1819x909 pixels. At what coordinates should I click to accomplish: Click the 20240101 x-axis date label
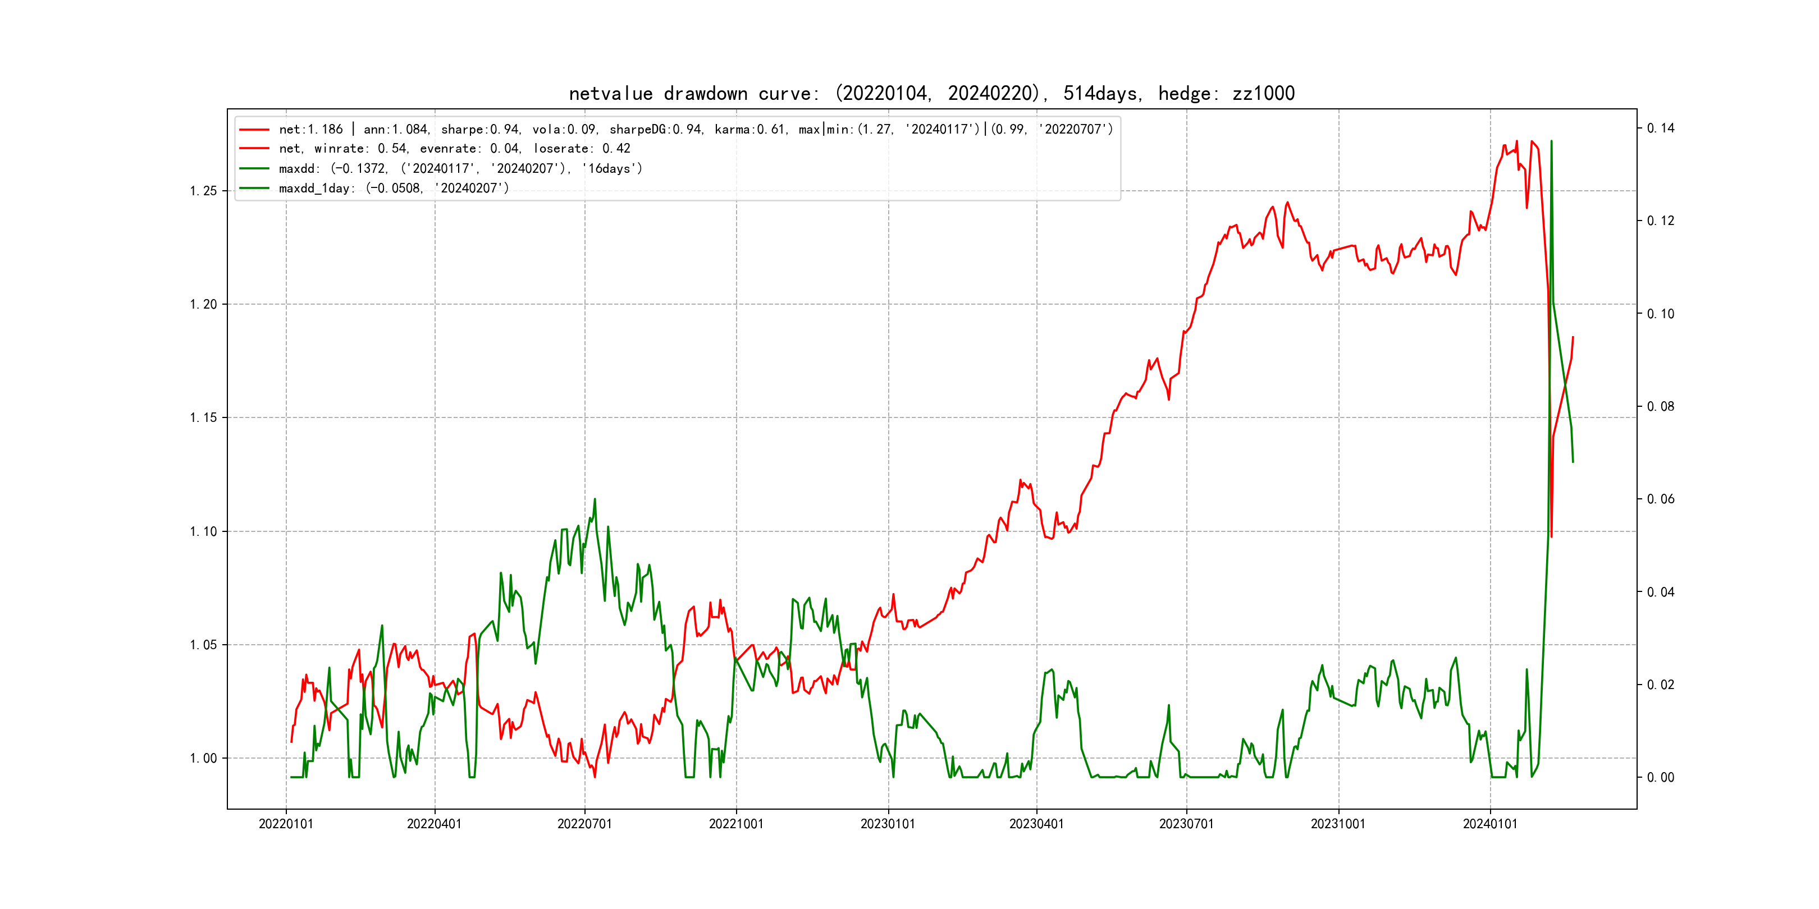pyautogui.click(x=1490, y=824)
